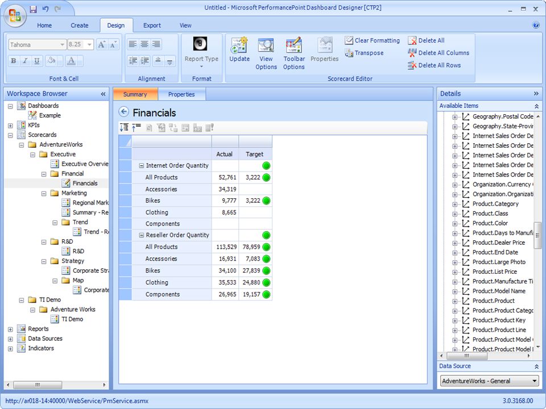Collapse the Details panel with the chevron
The width and height of the screenshot is (546, 409).
click(x=536, y=94)
